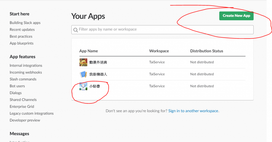Open App blueprints link
The height and width of the screenshot is (142, 272).
[x=22, y=43]
